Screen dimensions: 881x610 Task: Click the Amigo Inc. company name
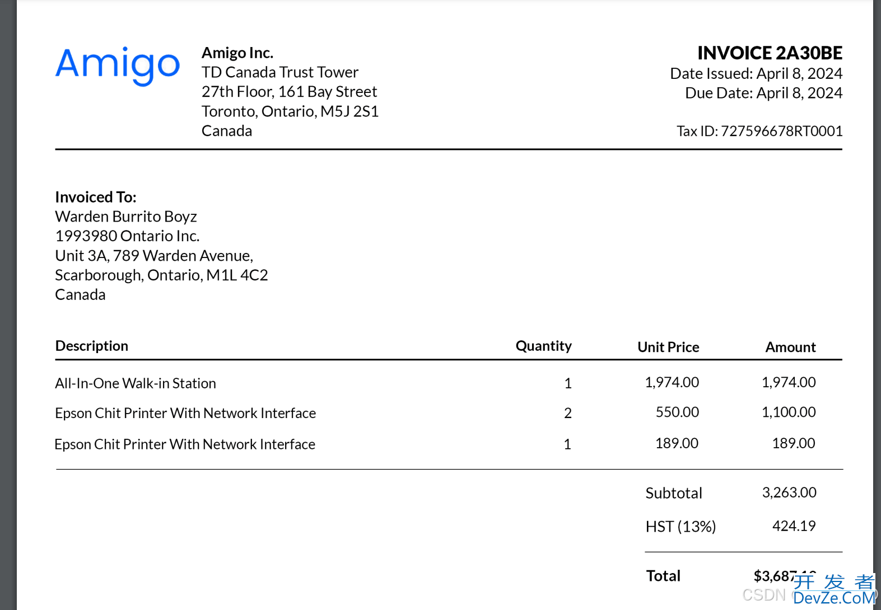pos(237,53)
